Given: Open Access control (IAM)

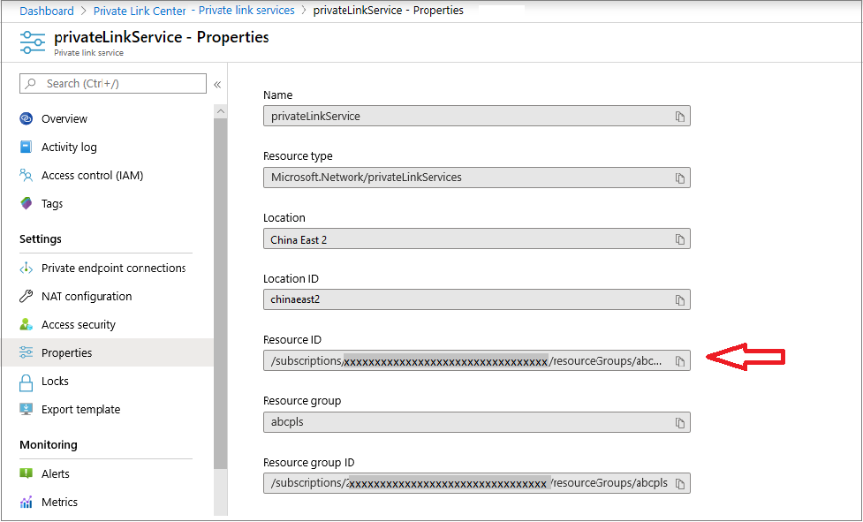Looking at the screenshot, I should (92, 176).
